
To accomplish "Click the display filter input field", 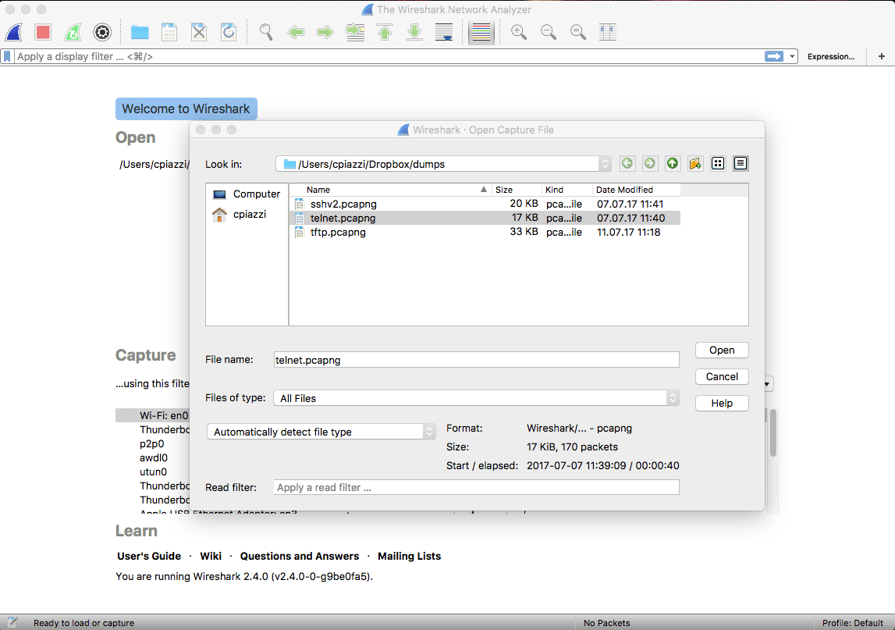I will tap(388, 56).
